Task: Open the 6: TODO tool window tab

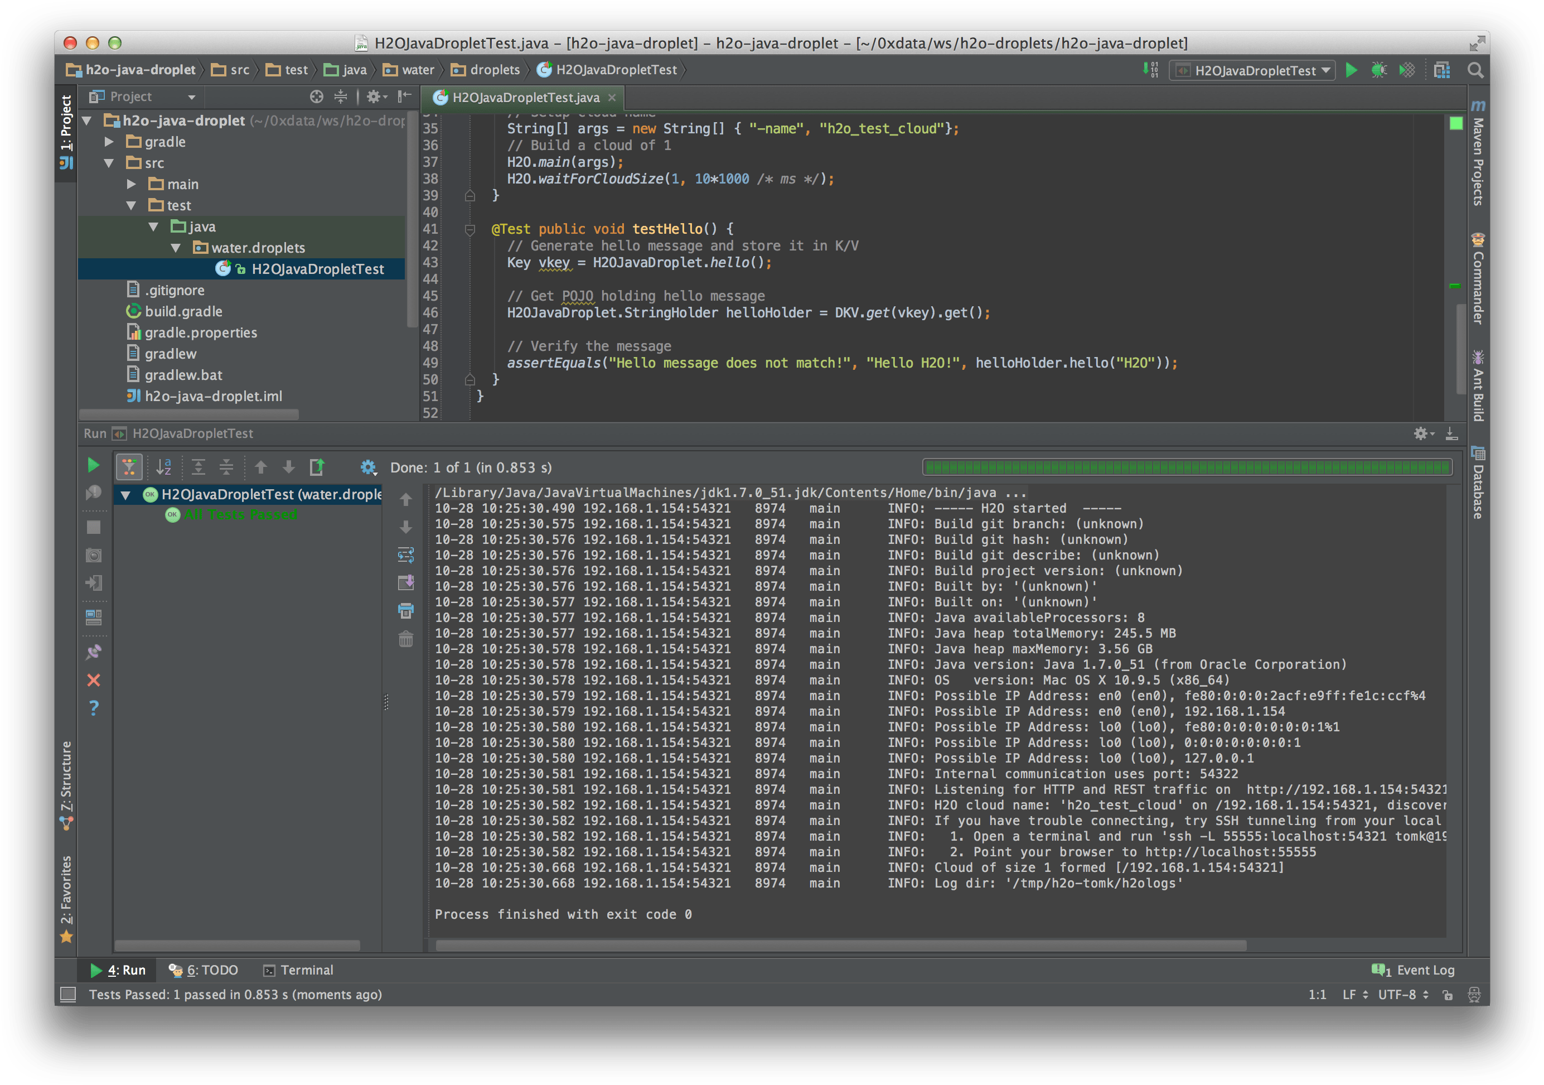Action: click(204, 970)
